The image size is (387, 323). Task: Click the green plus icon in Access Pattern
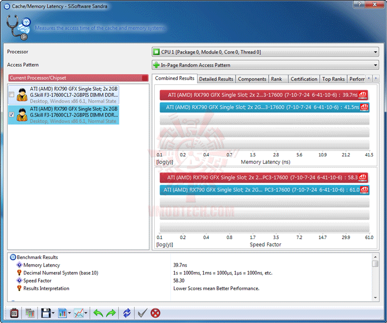point(156,65)
